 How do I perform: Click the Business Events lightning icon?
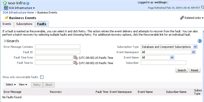[x=6, y=18]
